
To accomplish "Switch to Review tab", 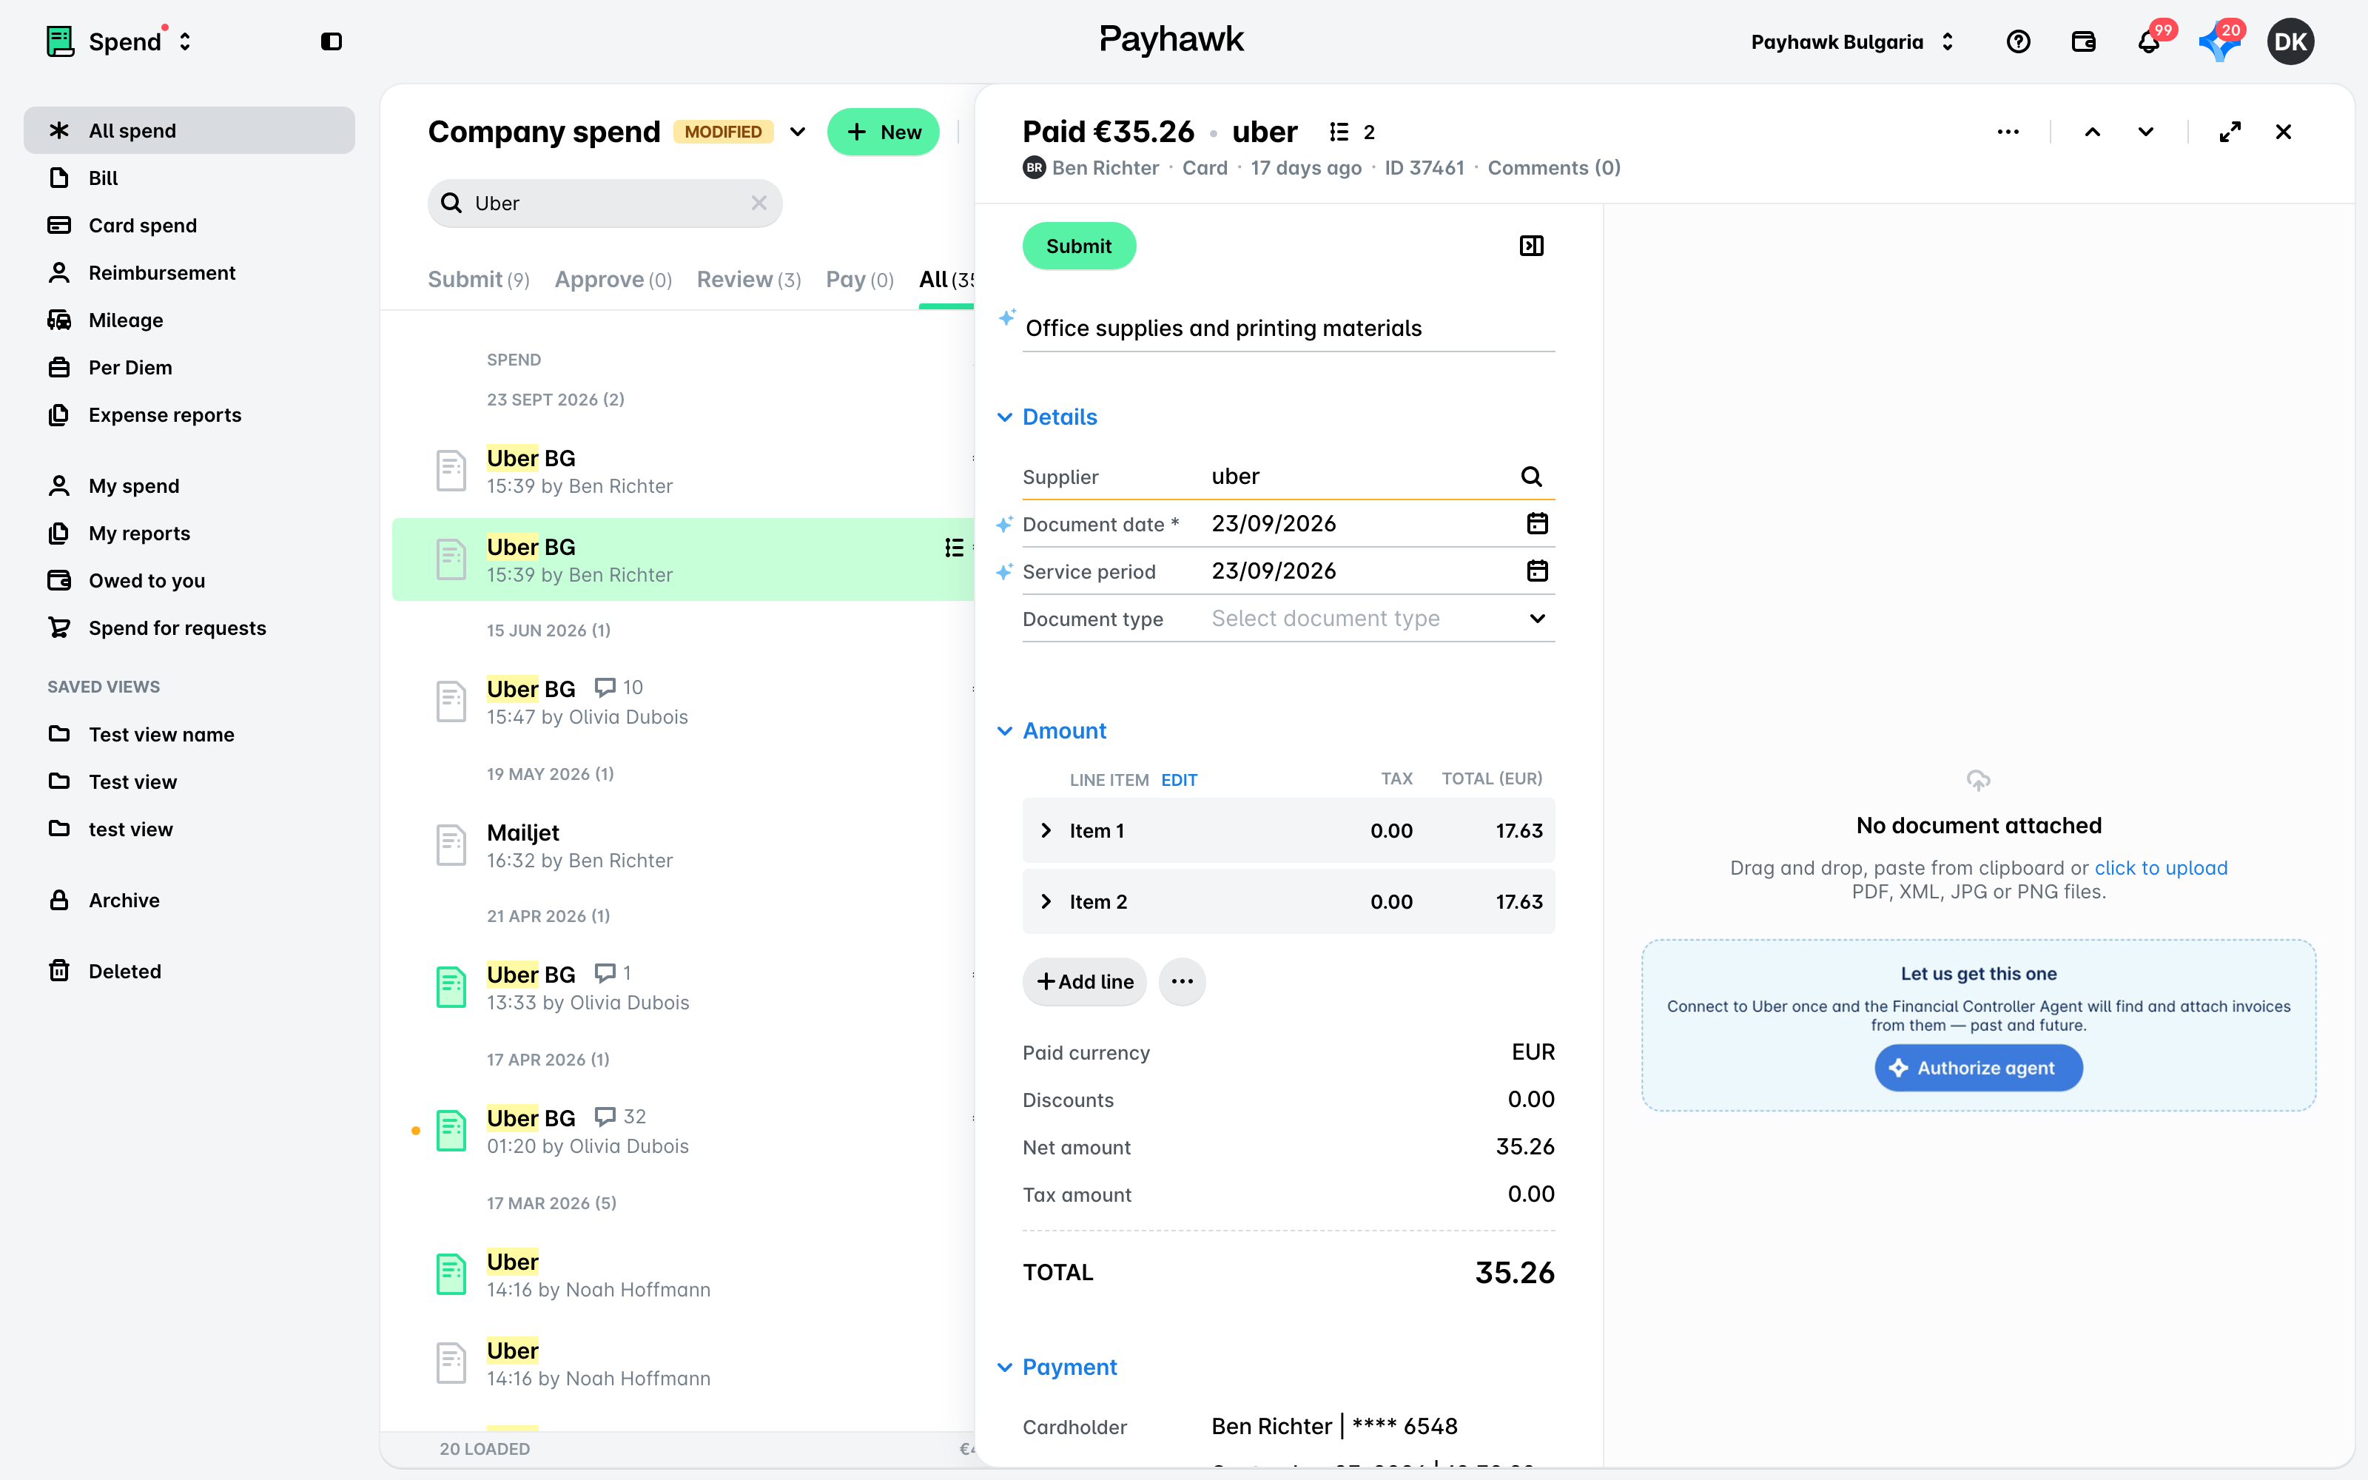I will click(x=749, y=280).
